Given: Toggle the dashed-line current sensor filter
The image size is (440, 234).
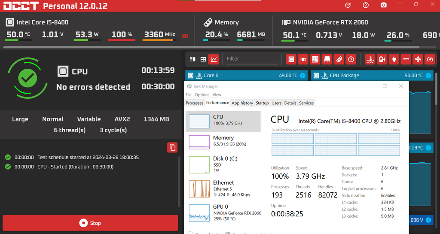Looking at the screenshot, I should (x=406, y=59).
